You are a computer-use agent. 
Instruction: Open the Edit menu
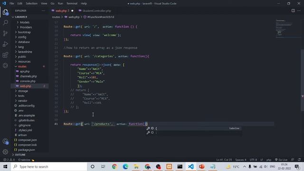[x=20, y=3]
